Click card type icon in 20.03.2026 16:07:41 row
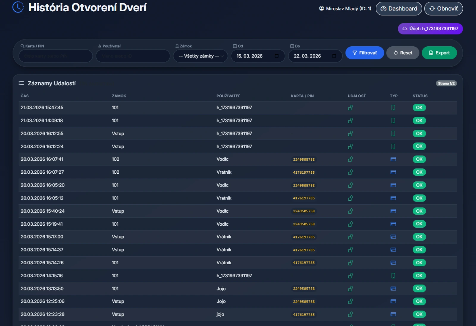476x326 pixels. 393,159
